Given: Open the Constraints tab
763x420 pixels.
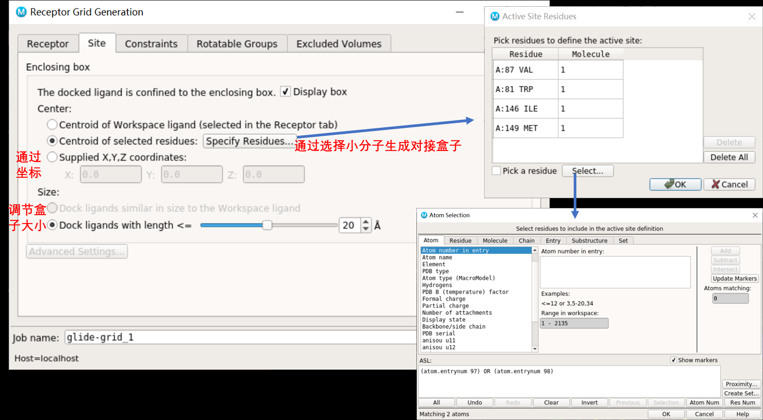Looking at the screenshot, I should (x=151, y=44).
